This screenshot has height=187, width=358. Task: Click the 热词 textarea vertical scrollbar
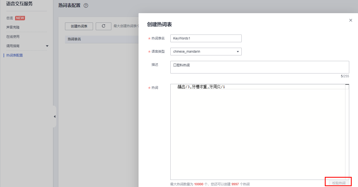click(347, 132)
